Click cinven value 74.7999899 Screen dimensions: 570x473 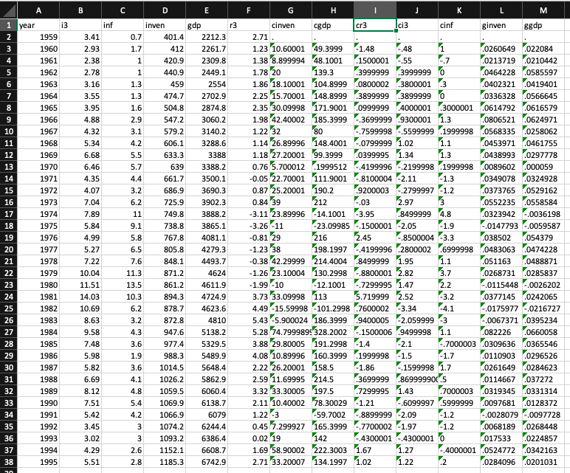[291, 332]
